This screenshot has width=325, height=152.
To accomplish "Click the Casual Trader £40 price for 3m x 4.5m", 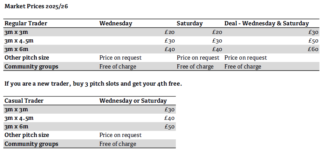I will point(170,118).
